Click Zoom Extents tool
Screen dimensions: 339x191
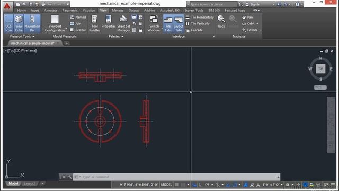click(x=249, y=30)
